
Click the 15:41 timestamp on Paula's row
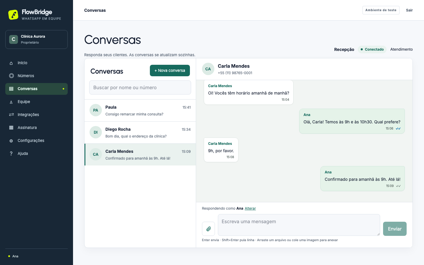[186, 107]
